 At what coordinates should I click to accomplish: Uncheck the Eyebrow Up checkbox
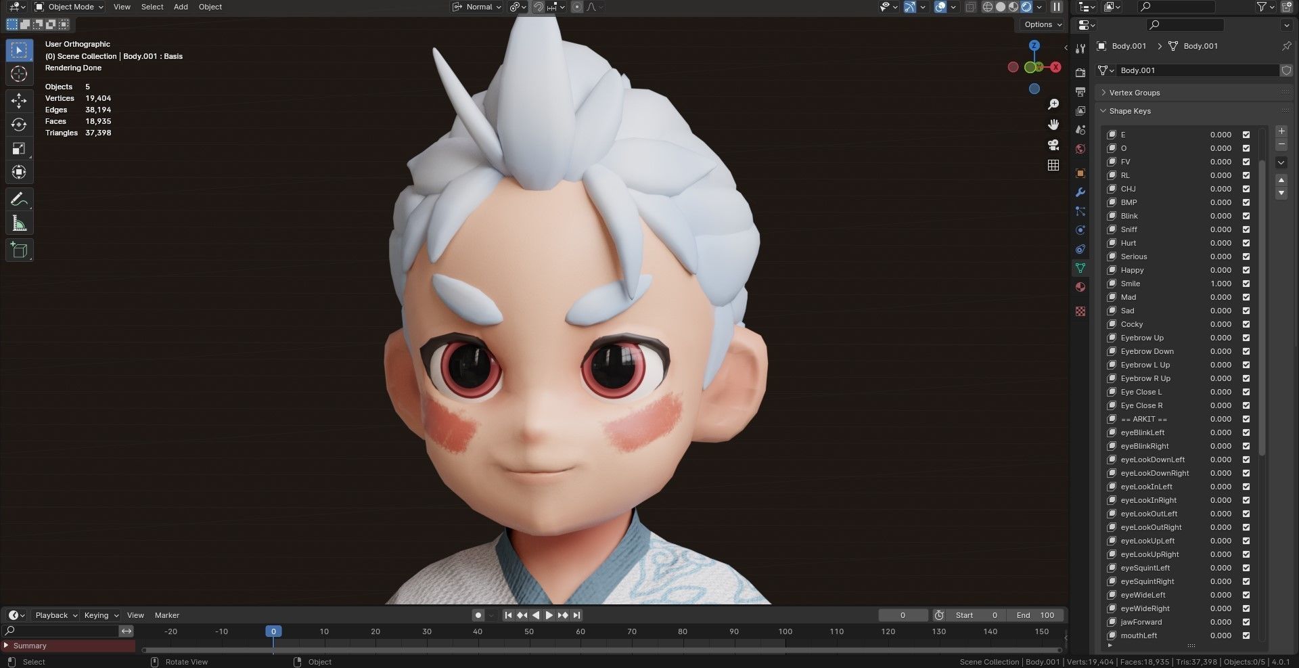coord(1246,338)
